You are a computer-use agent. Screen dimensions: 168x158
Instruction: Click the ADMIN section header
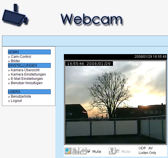(29, 52)
